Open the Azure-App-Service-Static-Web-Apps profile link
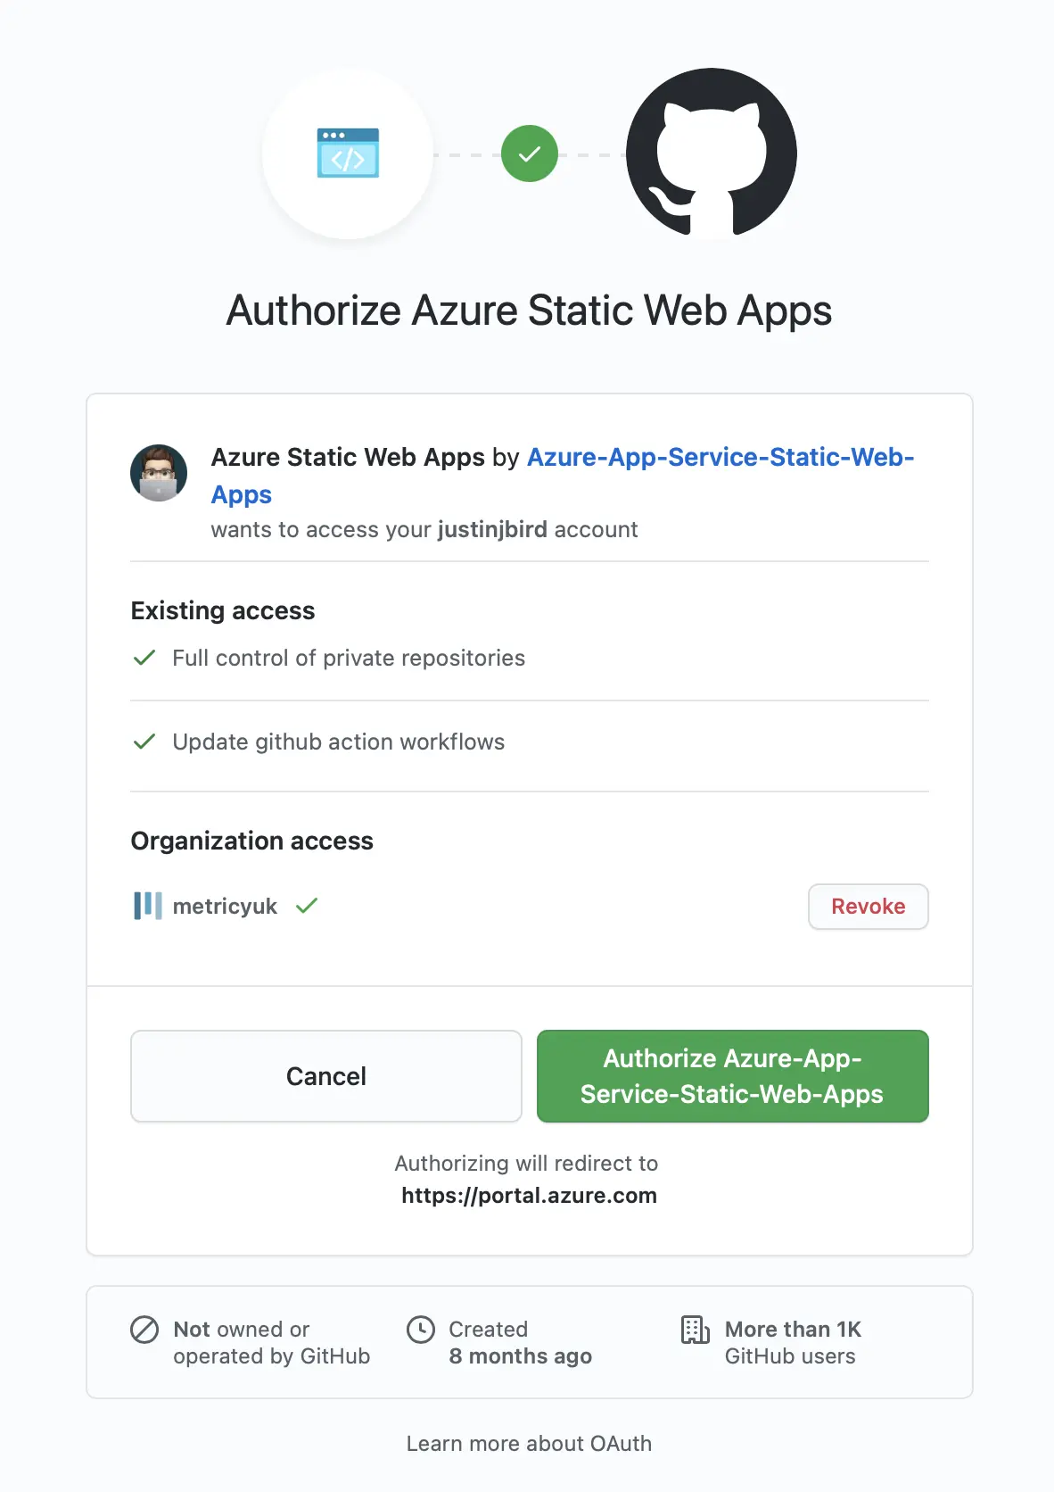 720,458
